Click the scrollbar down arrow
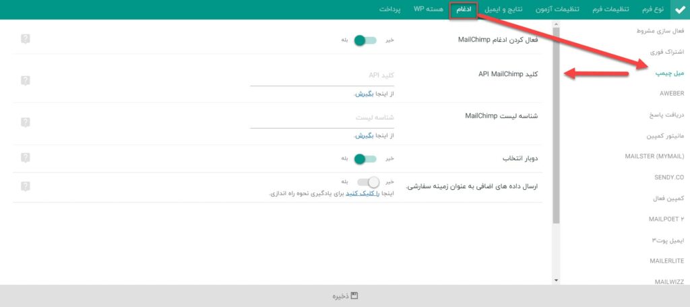 tap(556, 279)
